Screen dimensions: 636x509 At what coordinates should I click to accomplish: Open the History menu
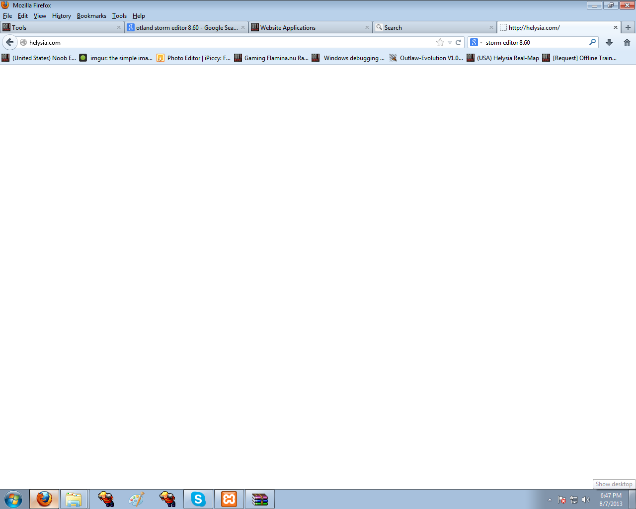(x=62, y=16)
